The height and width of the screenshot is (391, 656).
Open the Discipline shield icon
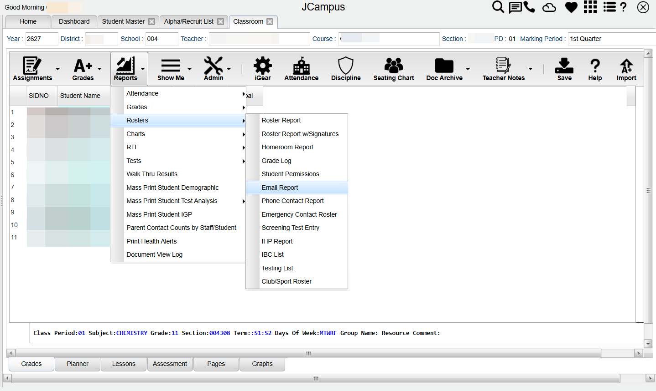pyautogui.click(x=346, y=66)
